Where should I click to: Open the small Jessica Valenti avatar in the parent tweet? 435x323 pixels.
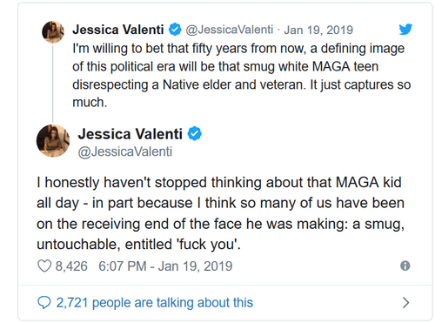point(53,31)
